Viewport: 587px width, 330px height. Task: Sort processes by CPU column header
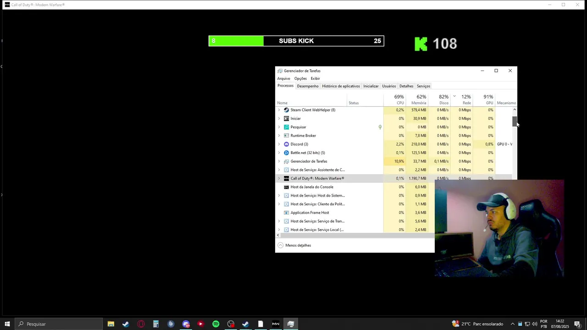(395, 99)
